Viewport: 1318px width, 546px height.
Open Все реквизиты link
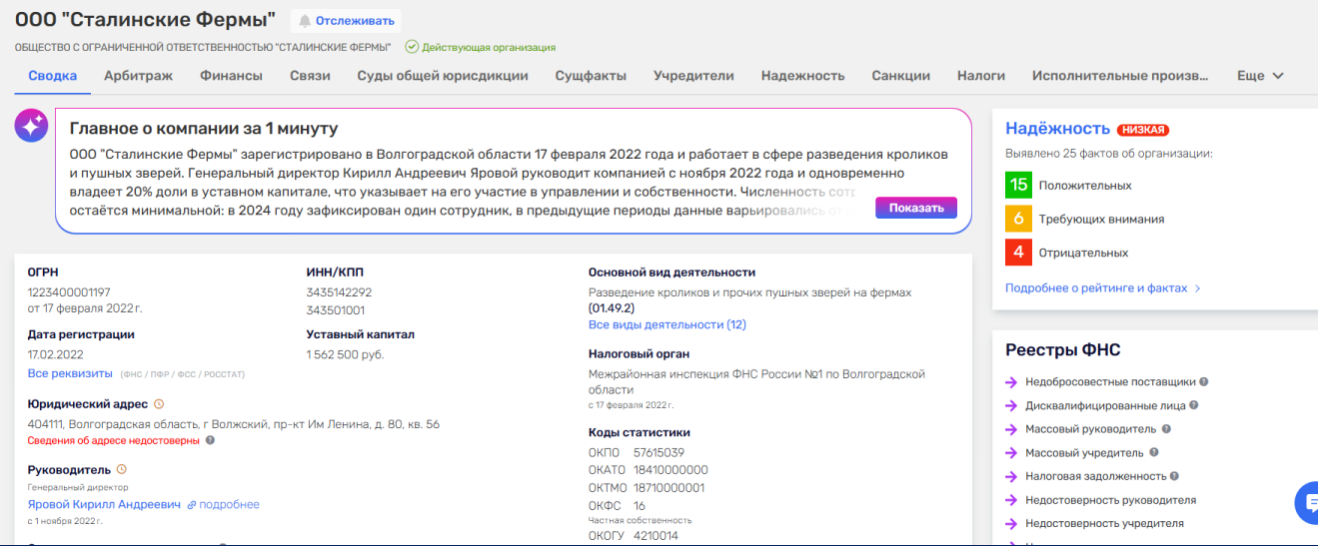point(70,373)
